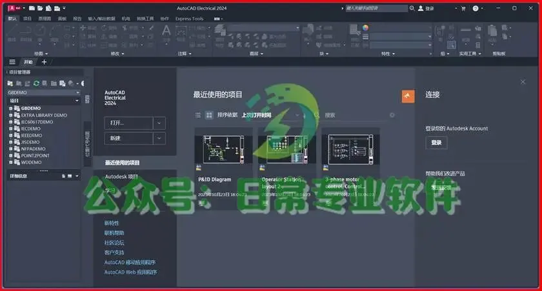Image resolution: width=542 pixels, height=291 pixels.
Task: Close the 连接 side panel with X
Action: [523, 82]
